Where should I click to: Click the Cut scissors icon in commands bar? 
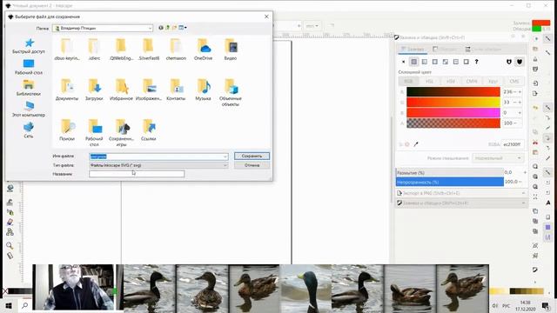click(x=535, y=142)
